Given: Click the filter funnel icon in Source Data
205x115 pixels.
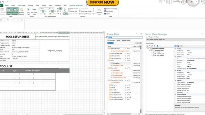Looking at the screenshot, I should click(107, 37).
